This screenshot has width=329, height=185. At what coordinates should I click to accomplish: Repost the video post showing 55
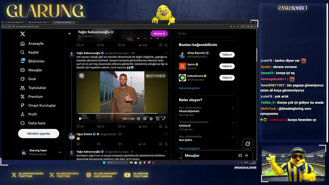pyautogui.click(x=100, y=126)
